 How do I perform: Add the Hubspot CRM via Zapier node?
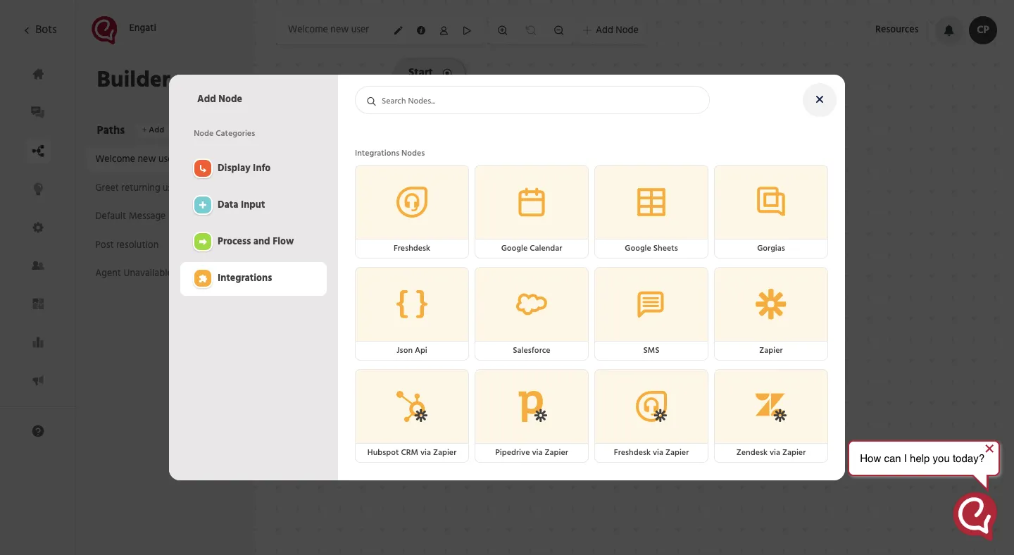(x=412, y=416)
